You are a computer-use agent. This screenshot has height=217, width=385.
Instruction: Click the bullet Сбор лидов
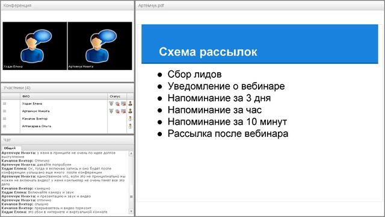(x=194, y=74)
